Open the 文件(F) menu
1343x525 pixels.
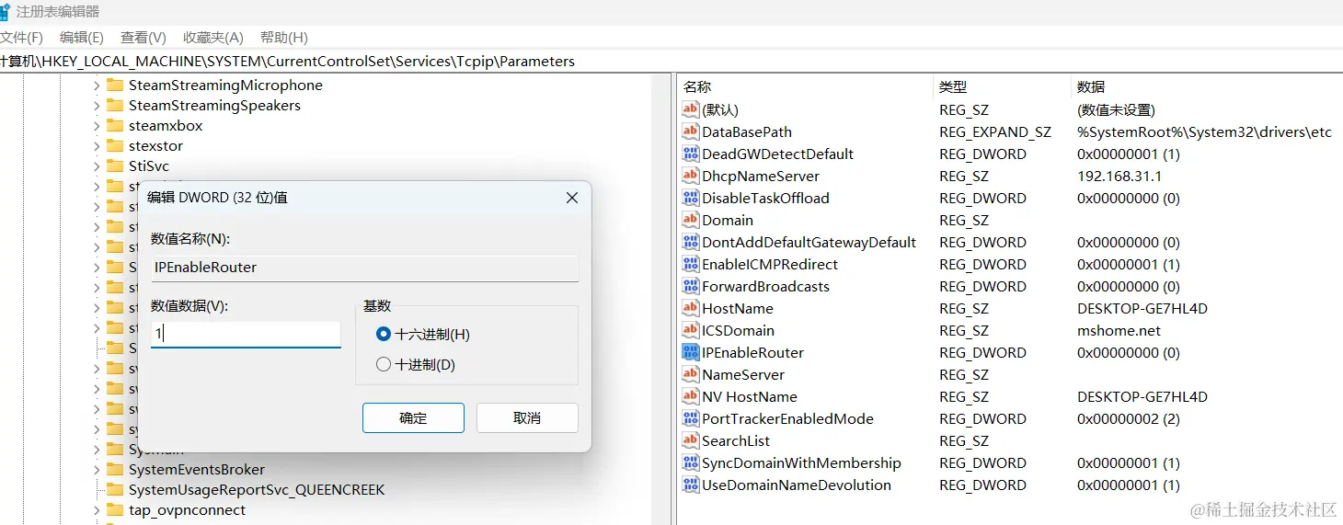[21, 37]
